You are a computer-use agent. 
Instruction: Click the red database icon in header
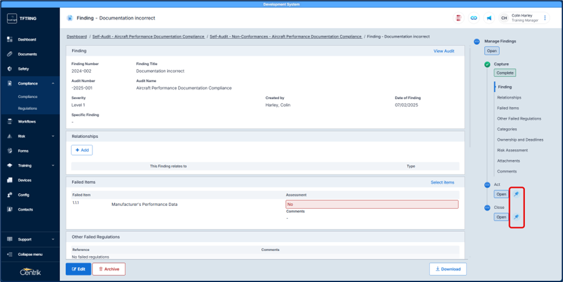point(458,18)
